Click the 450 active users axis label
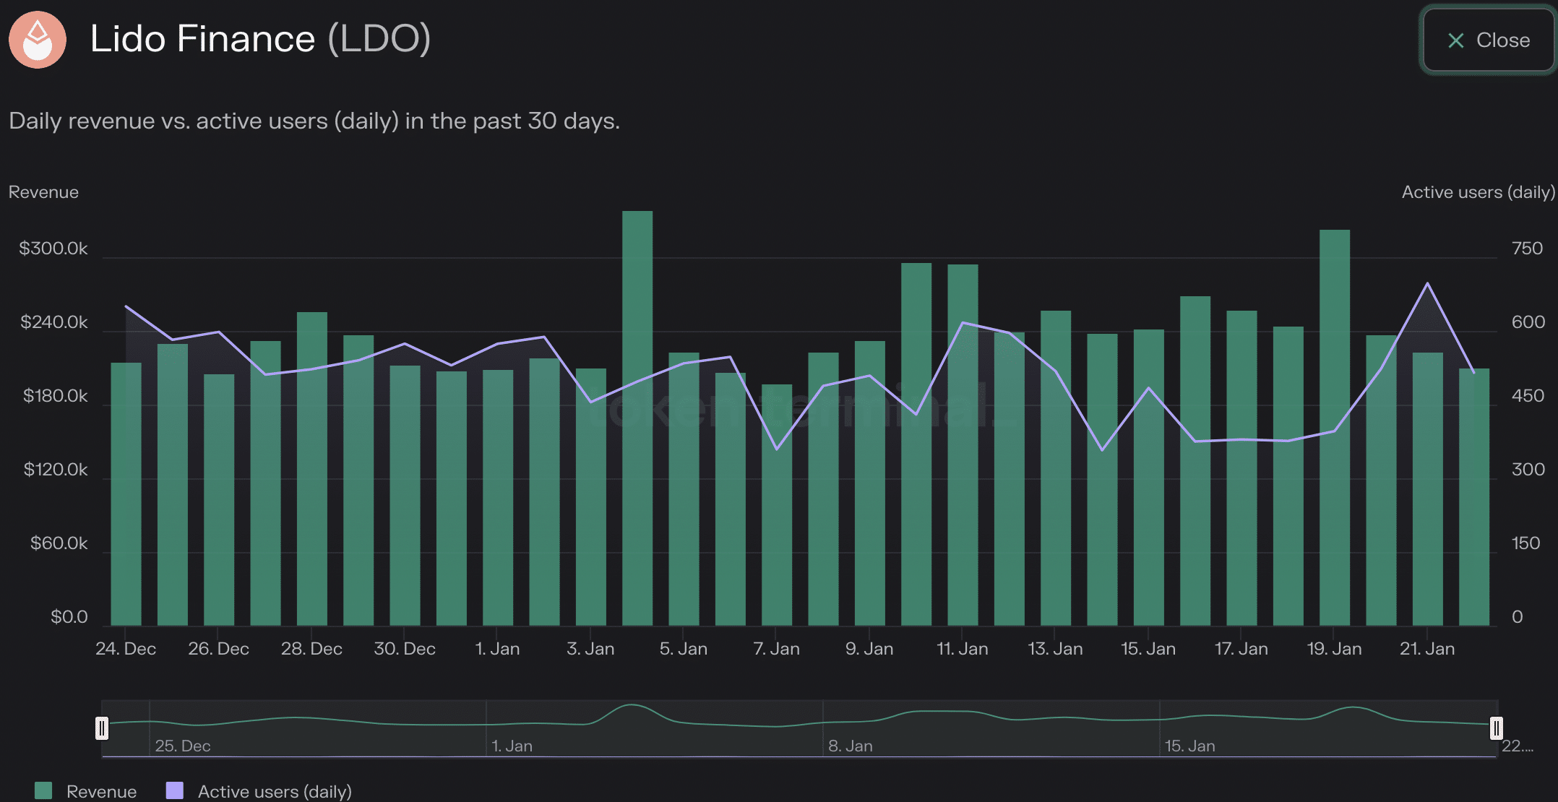The width and height of the screenshot is (1558, 802). [1528, 396]
